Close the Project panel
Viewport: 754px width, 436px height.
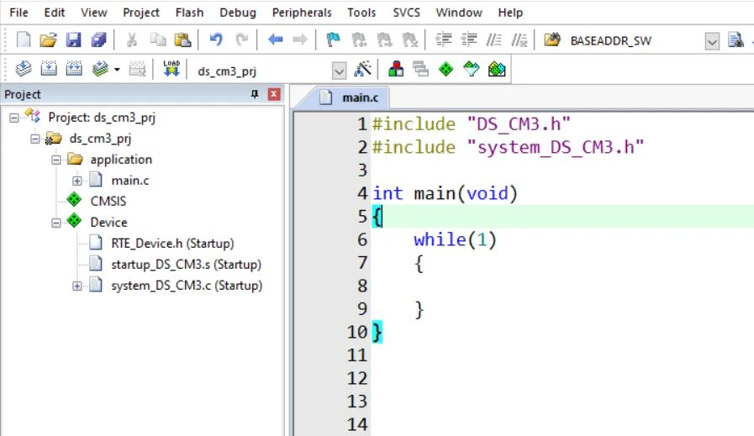point(274,94)
